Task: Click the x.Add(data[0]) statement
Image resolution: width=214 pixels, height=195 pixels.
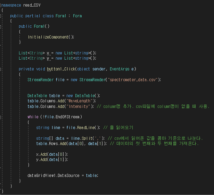Action: pos(52,154)
